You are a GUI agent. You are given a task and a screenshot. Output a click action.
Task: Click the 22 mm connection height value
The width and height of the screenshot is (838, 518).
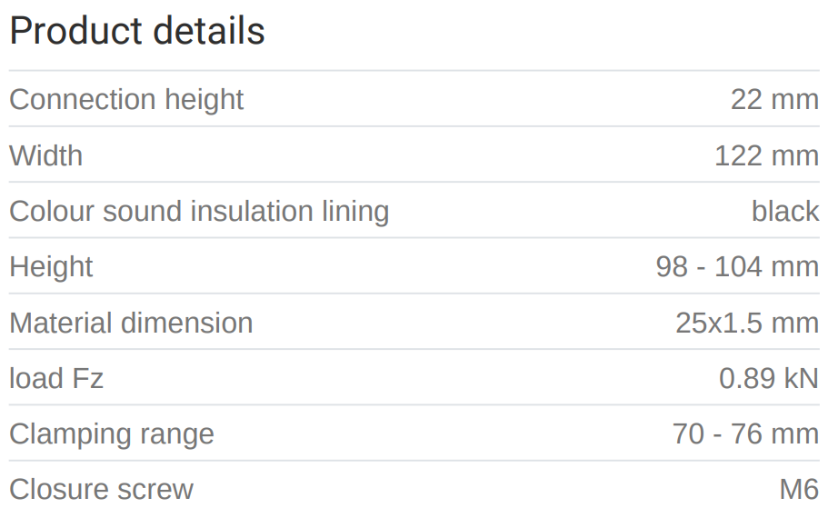tap(774, 99)
